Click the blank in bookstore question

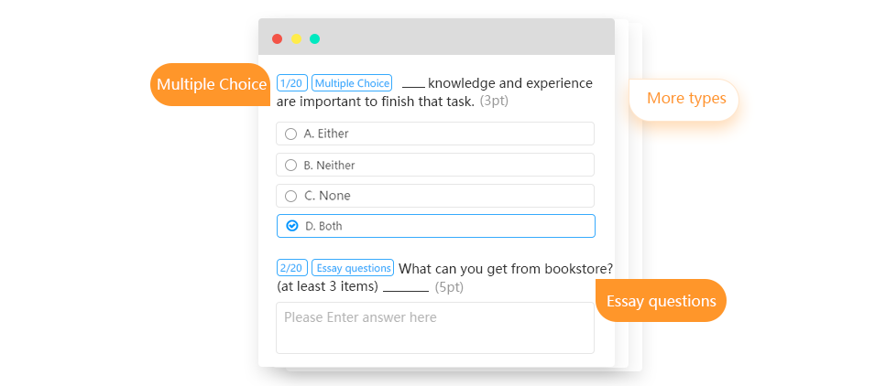(406, 288)
